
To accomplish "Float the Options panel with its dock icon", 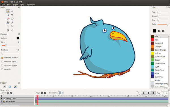I will click(x=19, y=34).
